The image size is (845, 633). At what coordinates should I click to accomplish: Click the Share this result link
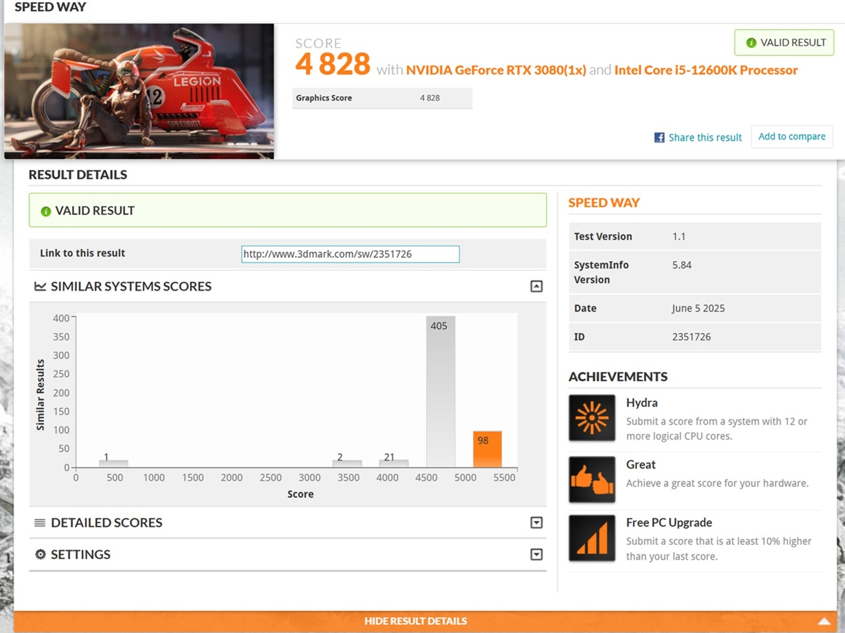[x=705, y=137]
